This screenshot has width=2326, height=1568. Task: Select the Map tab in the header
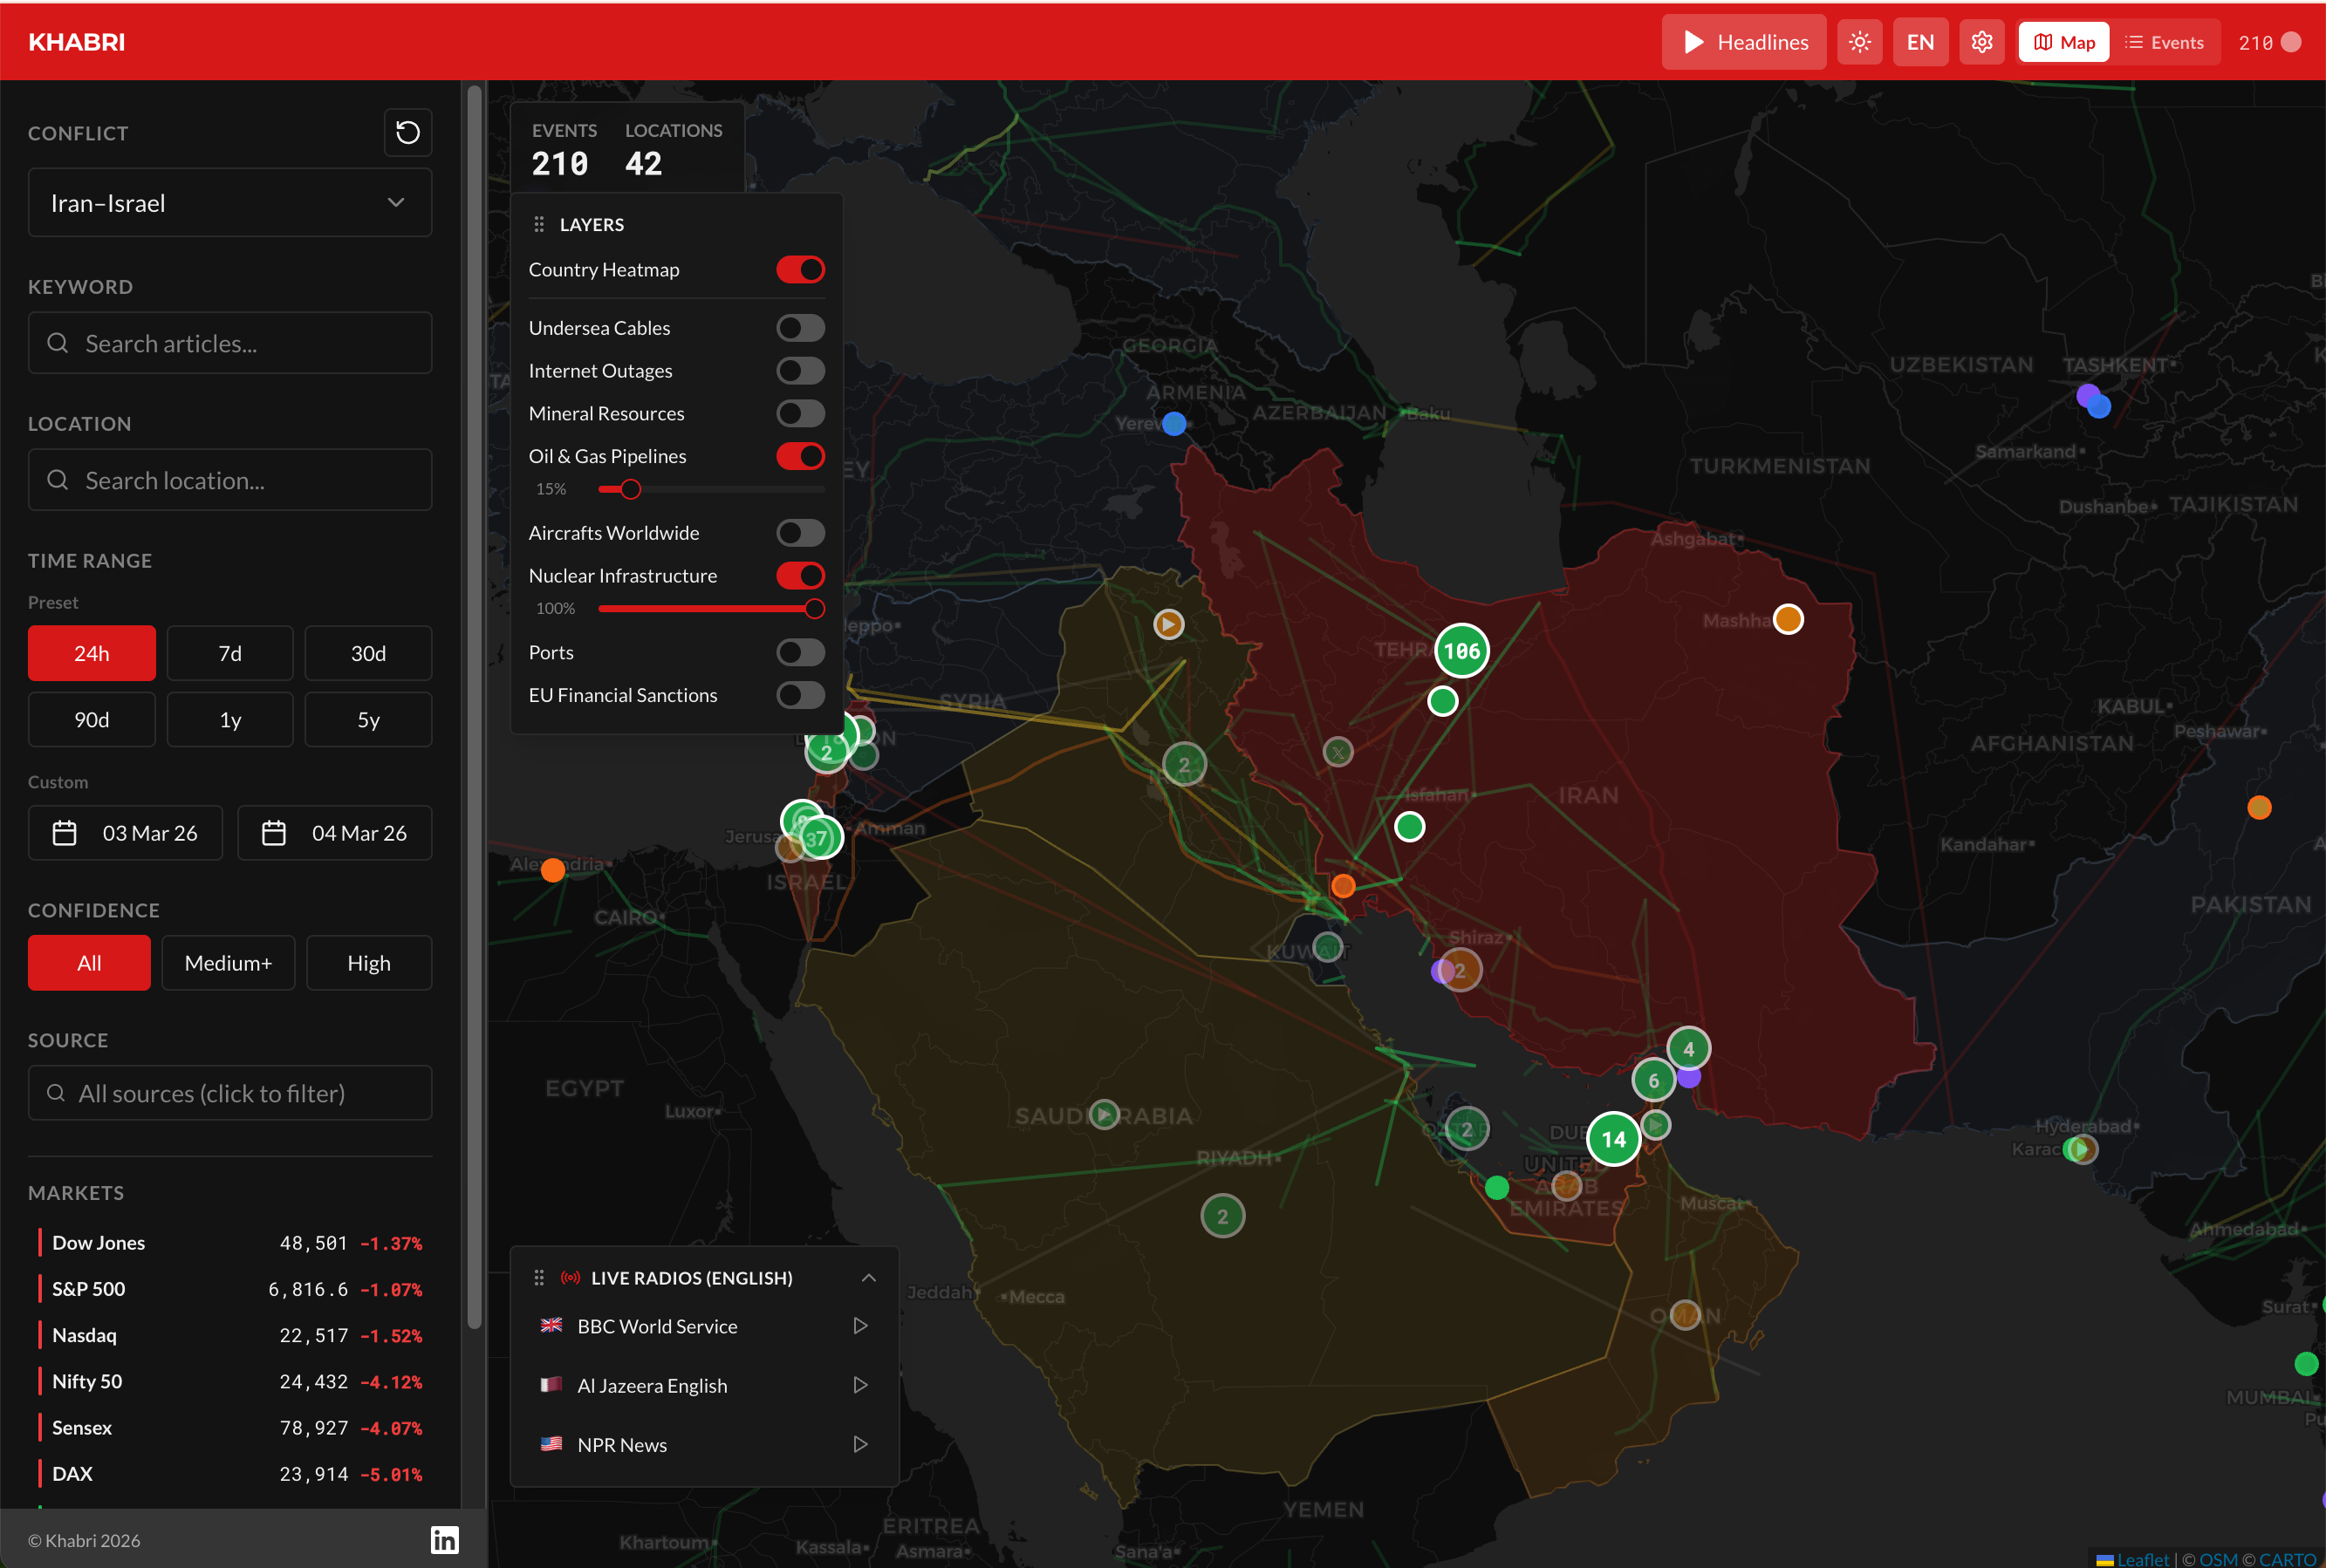pyautogui.click(x=2063, y=41)
